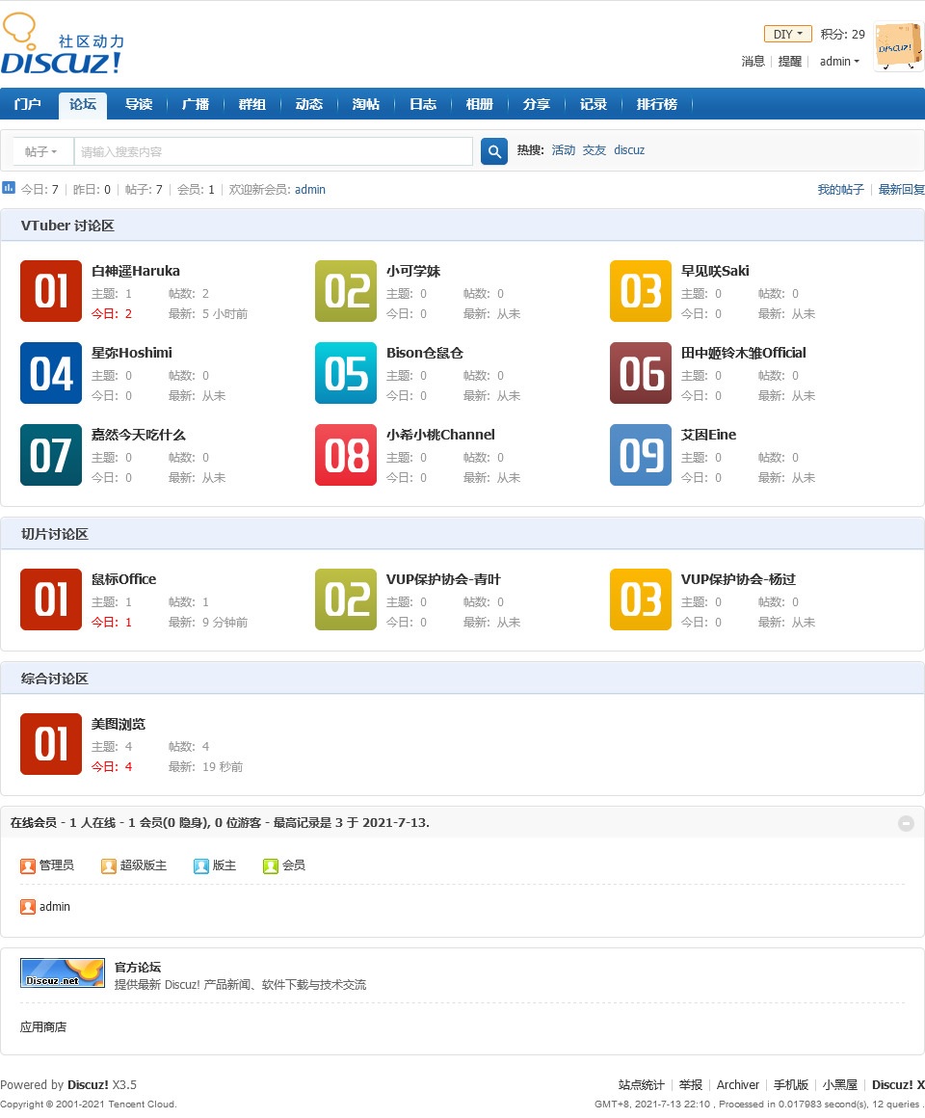Viewport: 925px width, 1118px height.
Task: Open the 切片讨论区 category heading
Action: click(x=55, y=534)
